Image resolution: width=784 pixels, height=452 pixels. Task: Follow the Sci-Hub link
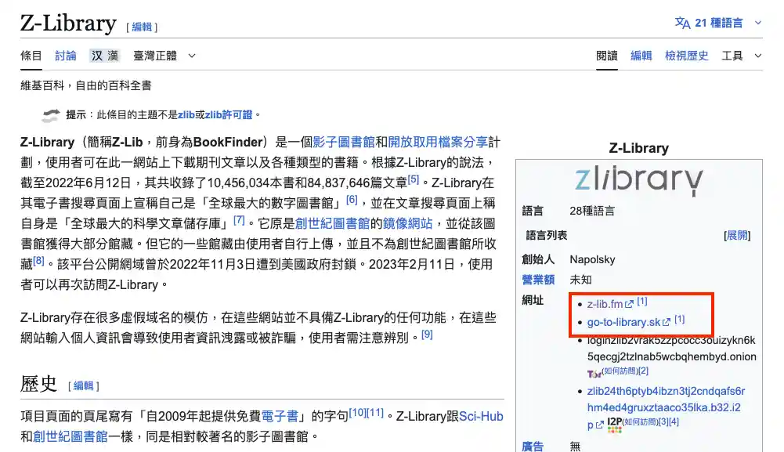pyautogui.click(x=481, y=416)
